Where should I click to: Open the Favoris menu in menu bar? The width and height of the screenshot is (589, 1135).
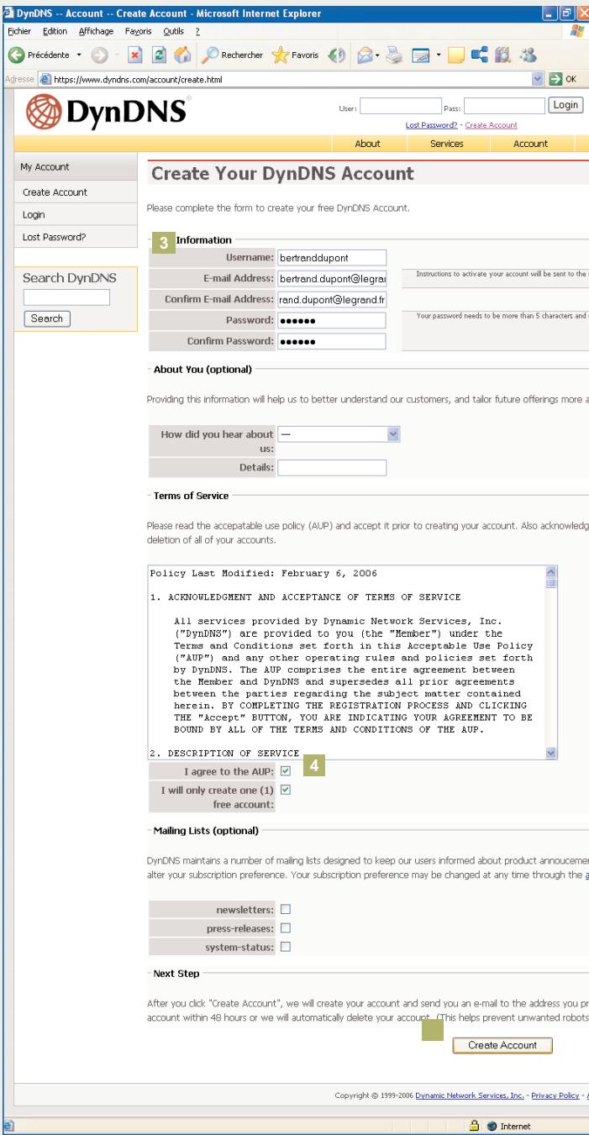click(x=140, y=30)
